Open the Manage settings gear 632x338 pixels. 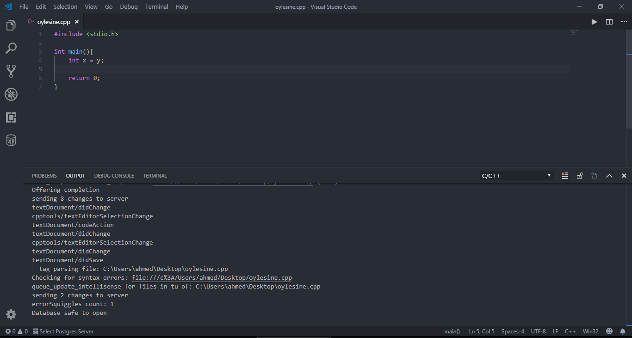[11, 314]
